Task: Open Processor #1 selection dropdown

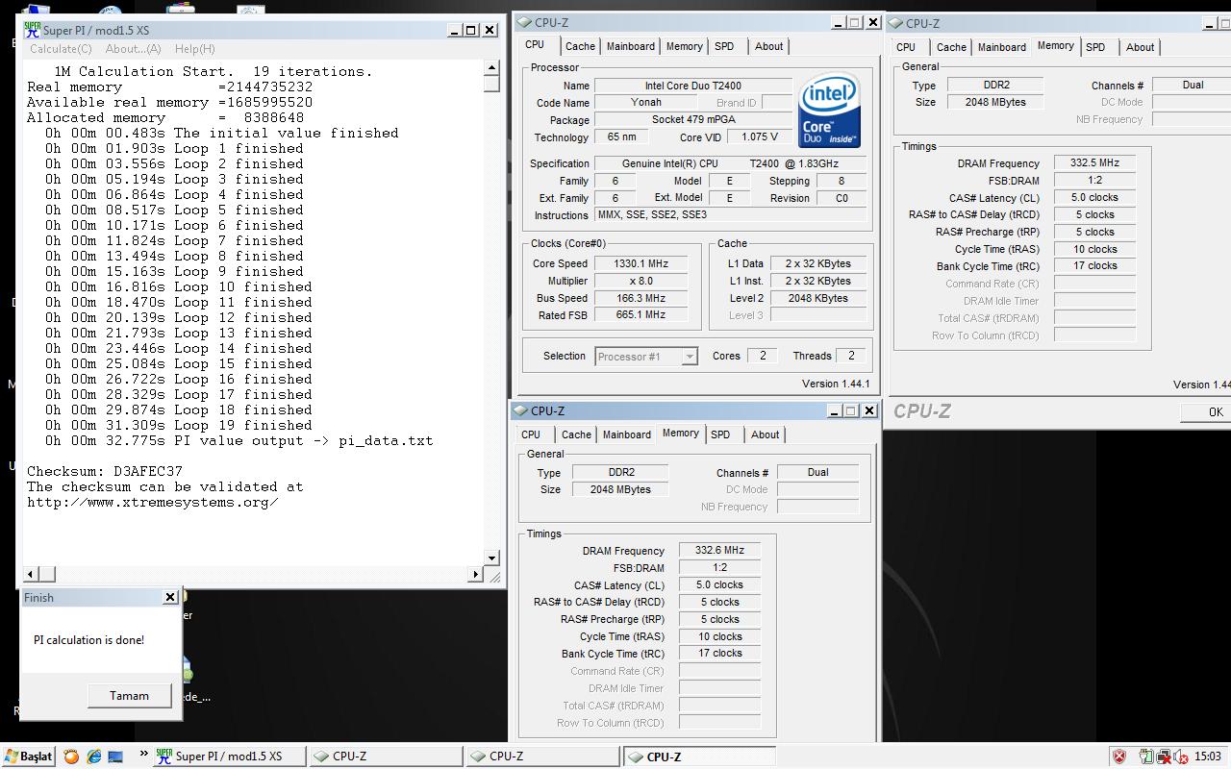Action: point(689,357)
